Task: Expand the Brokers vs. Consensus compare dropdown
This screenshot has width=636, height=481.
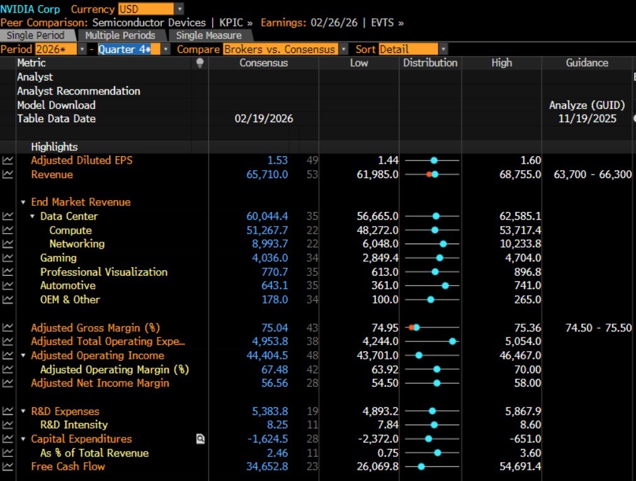Action: point(343,49)
